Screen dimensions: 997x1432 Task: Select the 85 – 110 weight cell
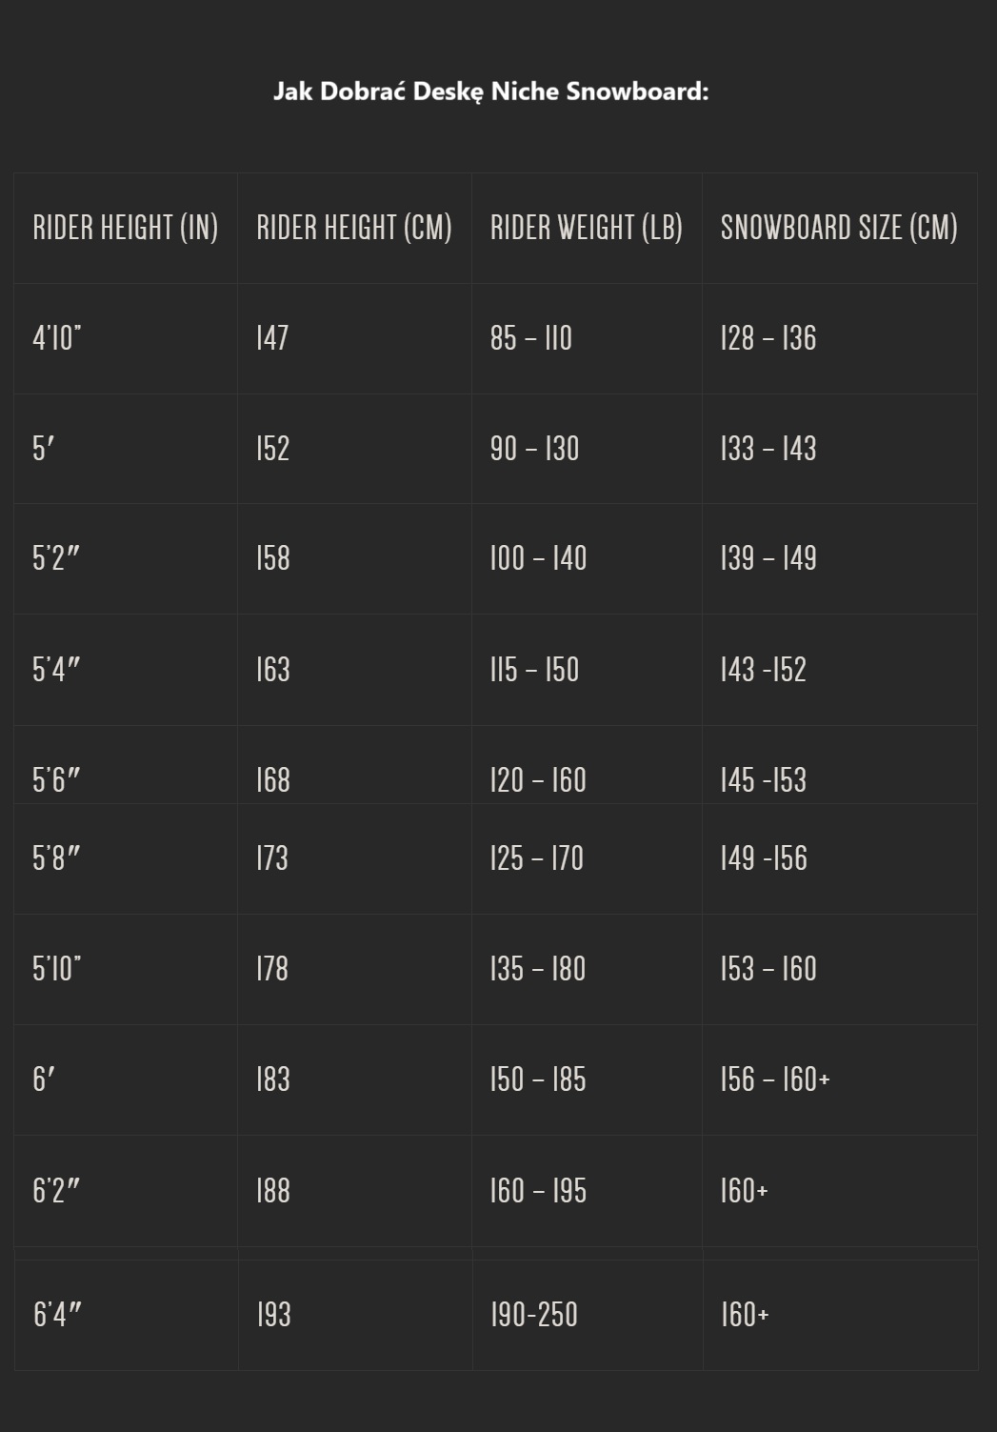[531, 338]
